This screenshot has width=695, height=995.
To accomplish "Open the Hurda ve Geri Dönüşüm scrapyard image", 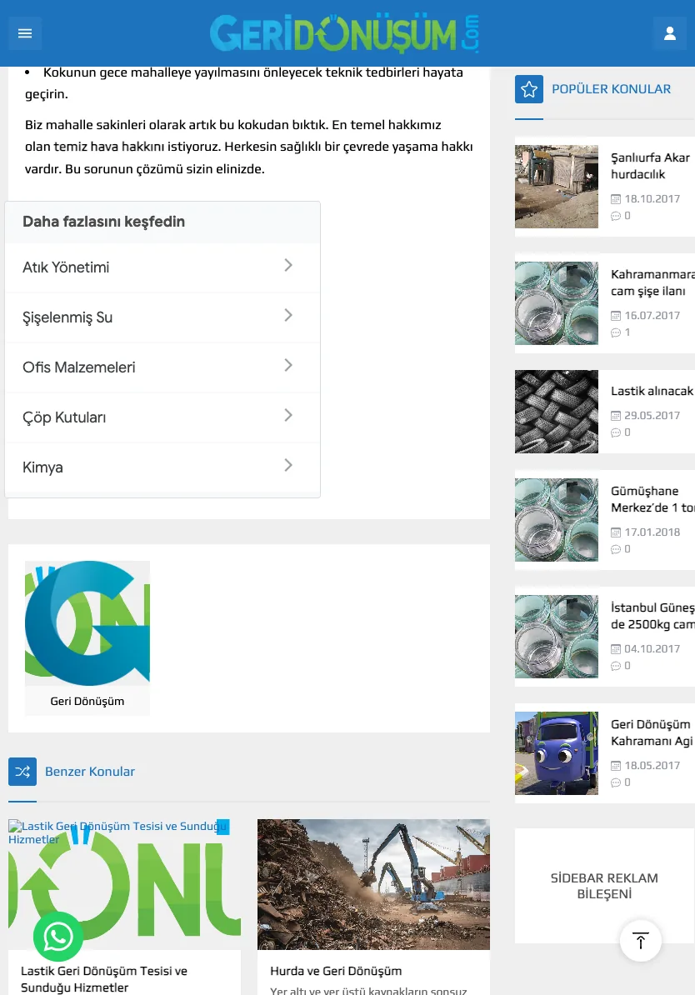I will pyautogui.click(x=374, y=885).
